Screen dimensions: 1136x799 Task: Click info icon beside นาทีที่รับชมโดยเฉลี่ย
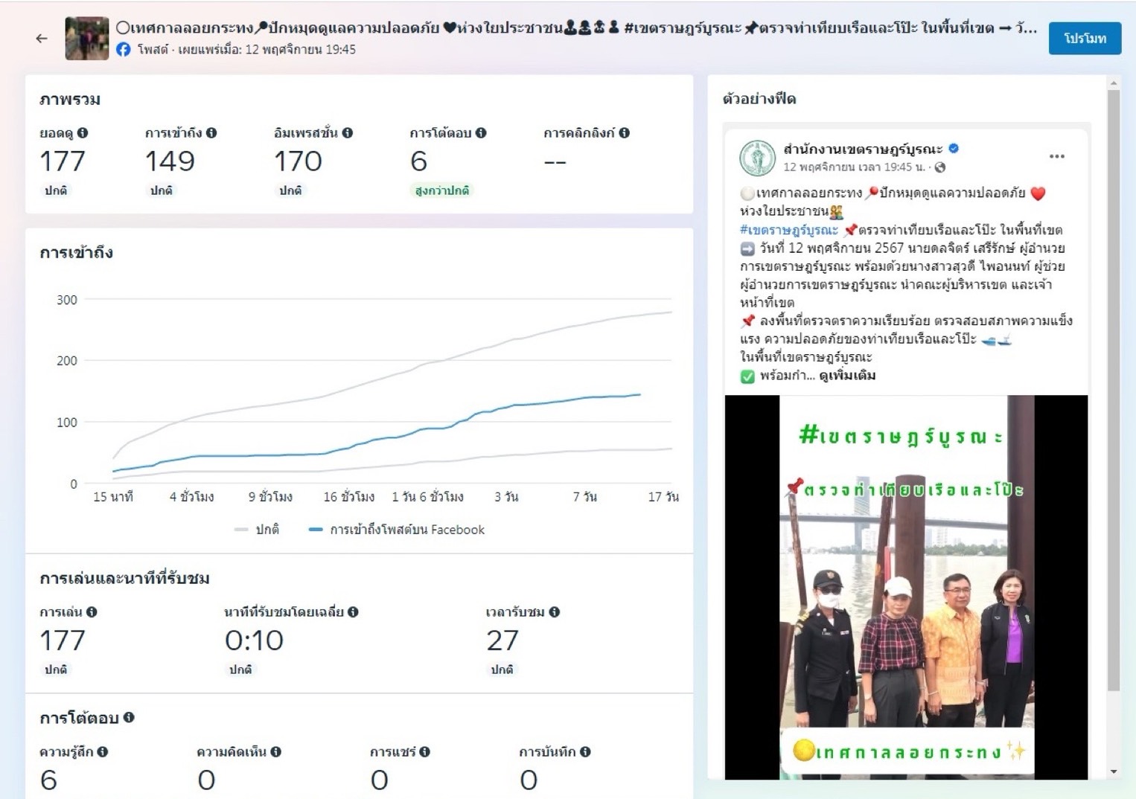[353, 612]
